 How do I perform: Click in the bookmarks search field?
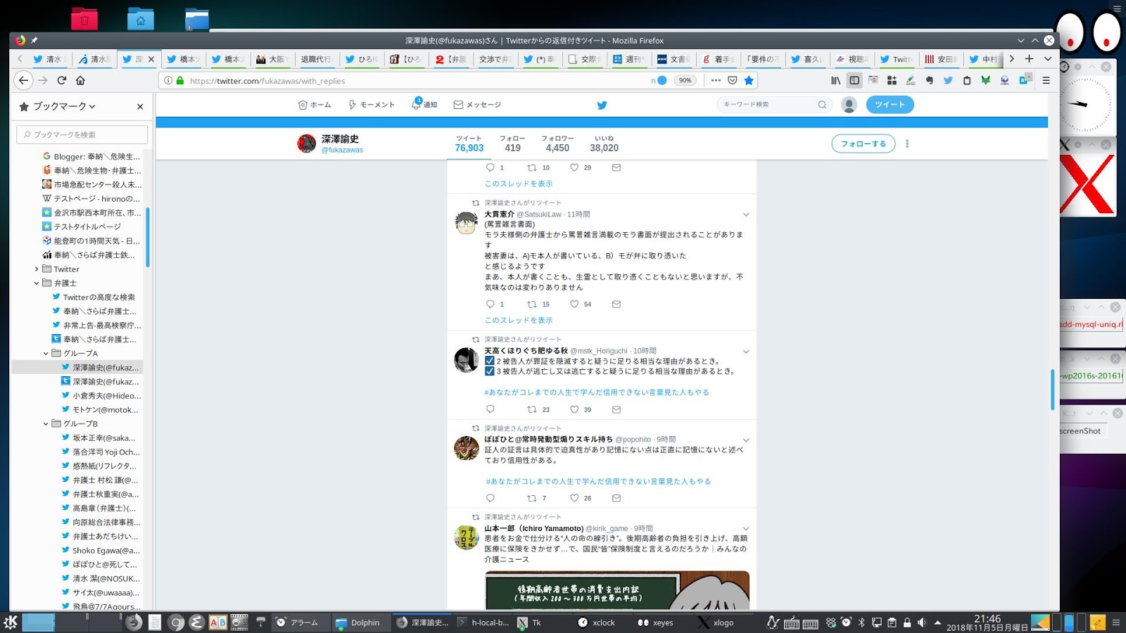tap(82, 134)
